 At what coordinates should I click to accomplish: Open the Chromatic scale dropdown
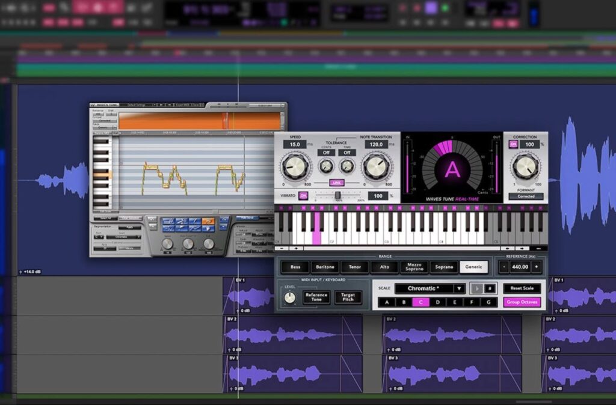(430, 288)
